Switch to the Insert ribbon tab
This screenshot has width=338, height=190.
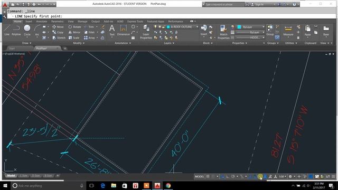29,21
